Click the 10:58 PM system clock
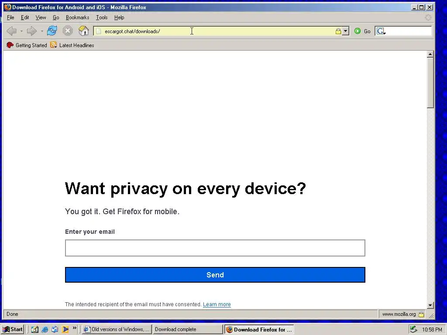Image resolution: width=447 pixels, height=335 pixels. (432, 330)
